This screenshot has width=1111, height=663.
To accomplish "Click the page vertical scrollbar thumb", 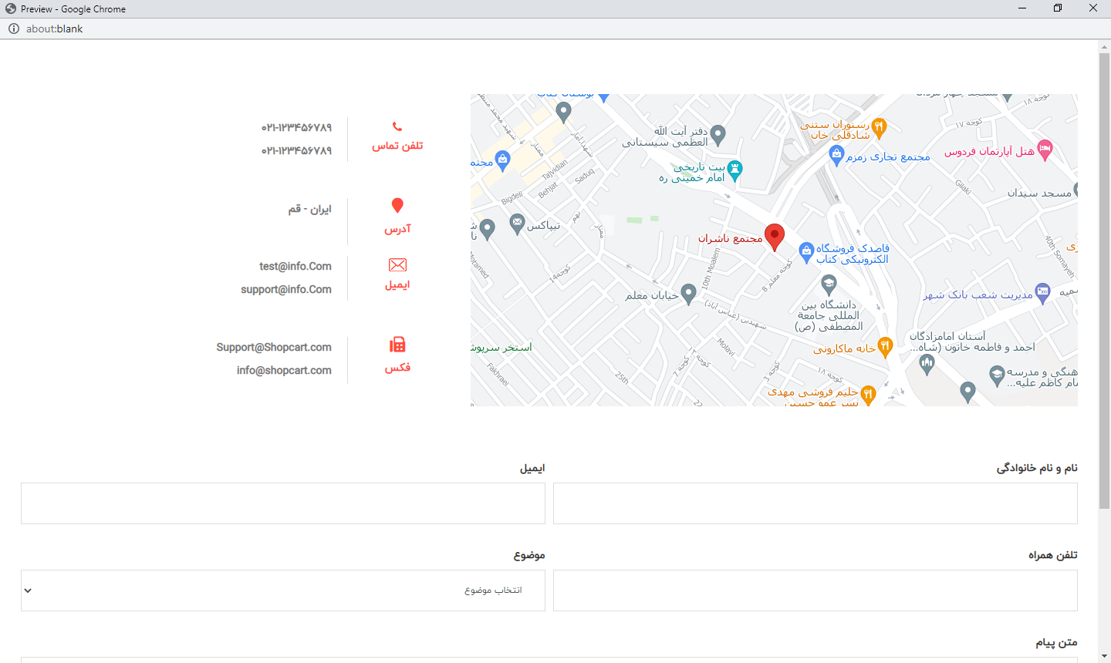I will point(1104,278).
